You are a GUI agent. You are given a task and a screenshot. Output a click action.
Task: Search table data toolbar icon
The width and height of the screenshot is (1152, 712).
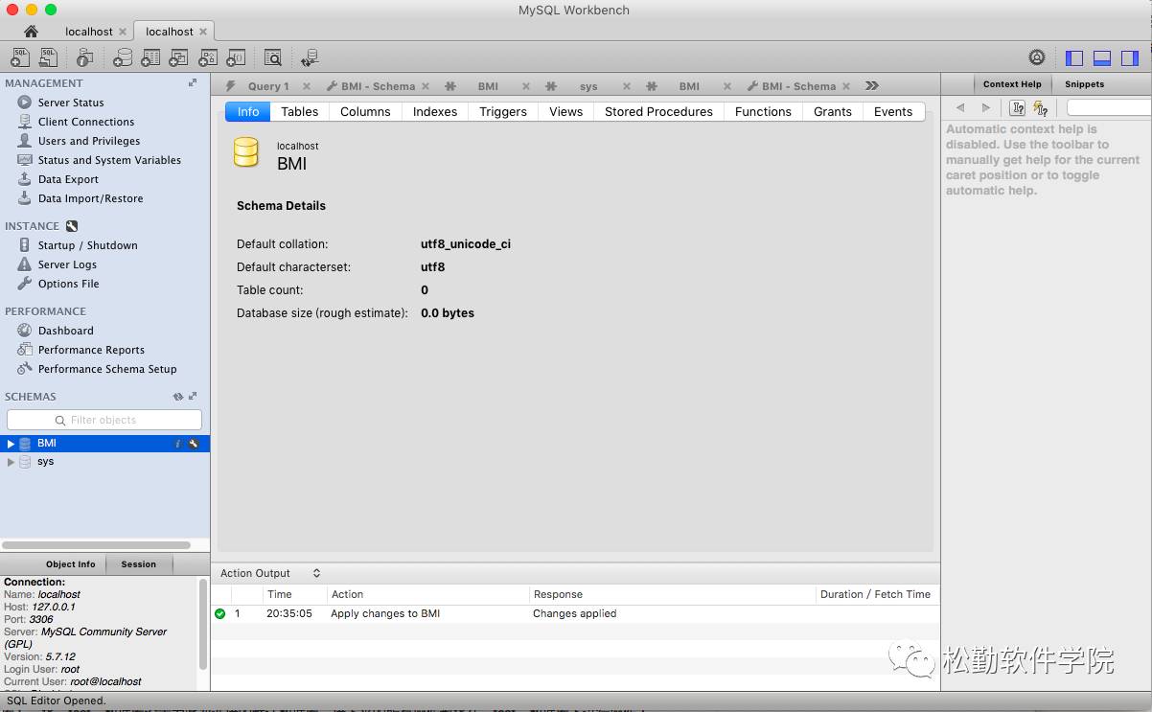tap(273, 57)
